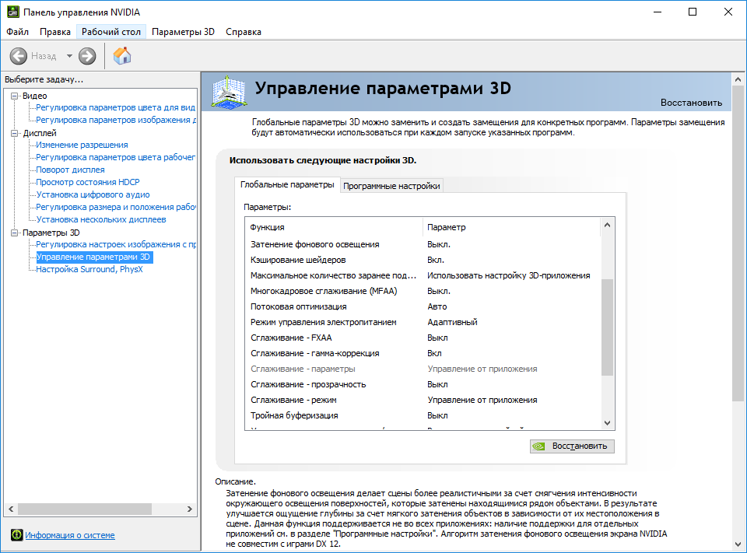Click settings list scroll up arrow
Screen dimensions: 747x553
(607, 225)
